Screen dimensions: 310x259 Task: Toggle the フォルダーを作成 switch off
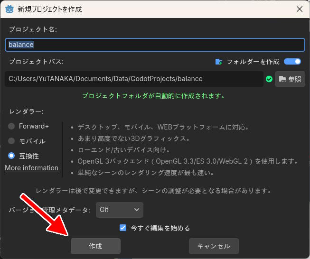click(292, 62)
